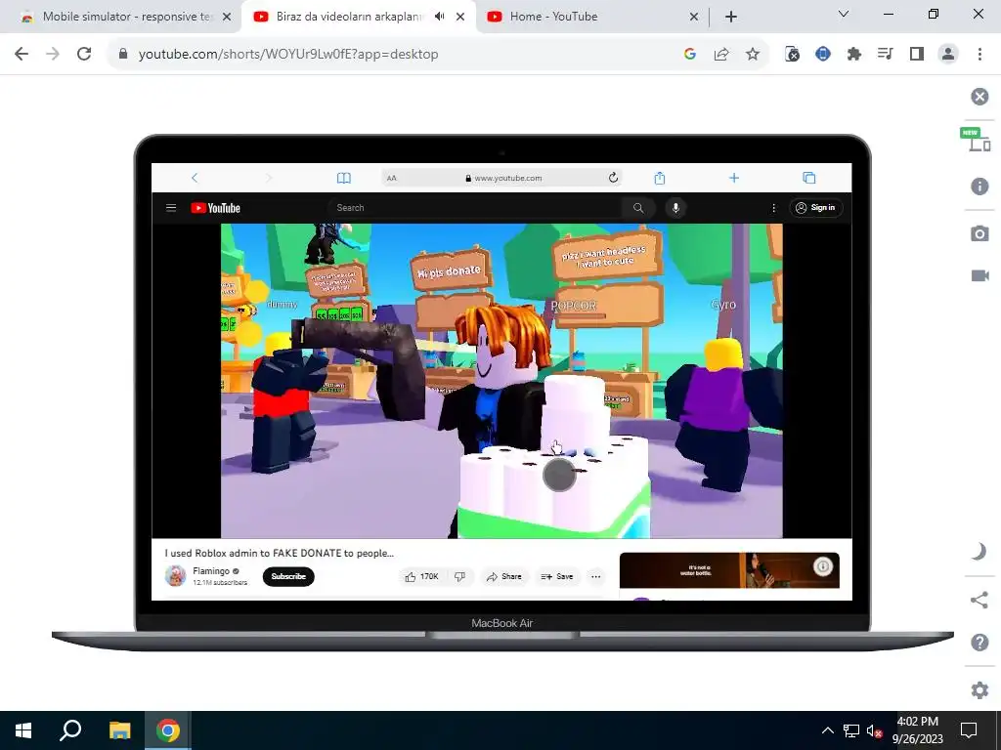This screenshot has width=1001, height=750.
Task: Show device info with the info icon
Action: [x=979, y=187]
